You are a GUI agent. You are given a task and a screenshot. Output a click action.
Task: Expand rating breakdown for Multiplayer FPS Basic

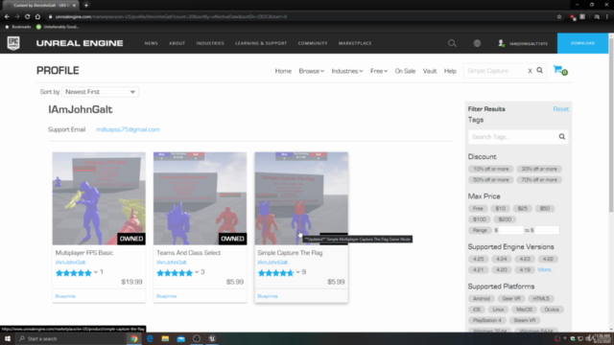pyautogui.click(x=96, y=272)
